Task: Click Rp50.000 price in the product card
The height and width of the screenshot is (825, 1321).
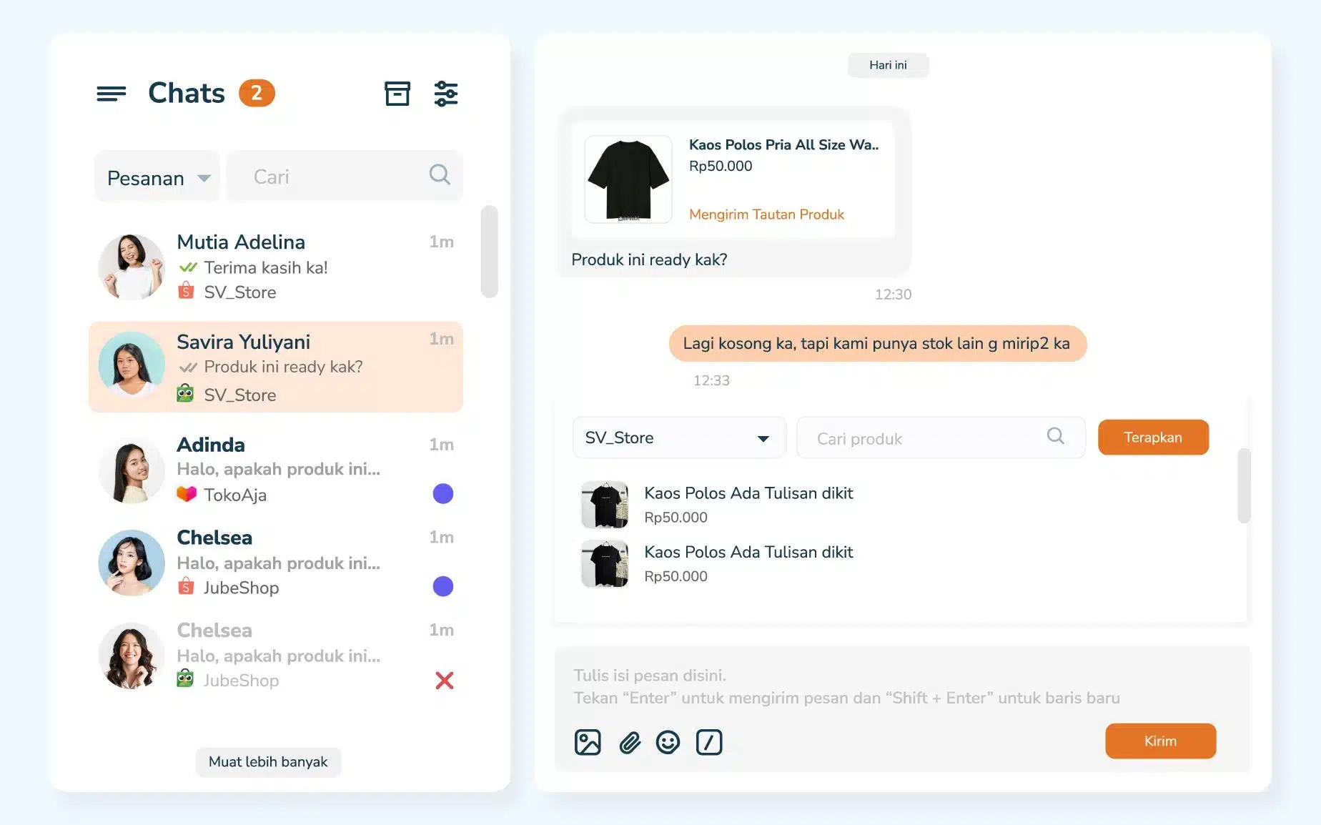Action: pyautogui.click(x=721, y=166)
